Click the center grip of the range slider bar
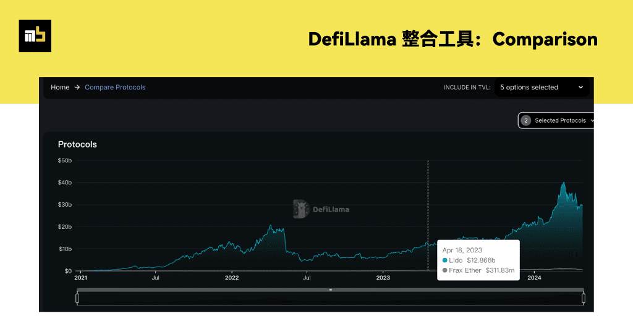Screen dimensions: 633x332 pyautogui.click(x=330, y=289)
